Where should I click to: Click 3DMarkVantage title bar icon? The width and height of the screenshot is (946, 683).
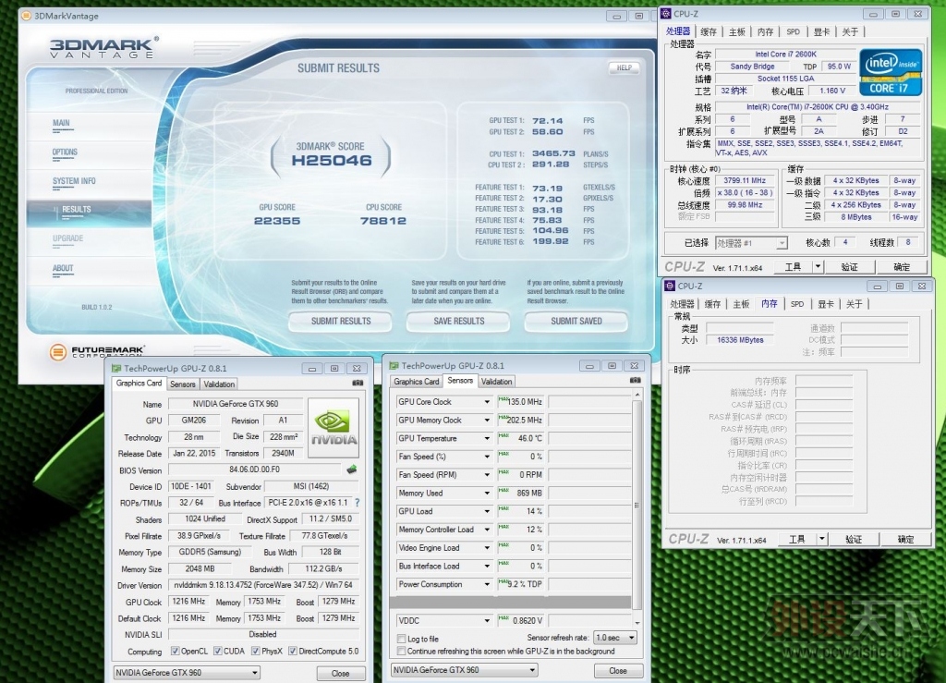click(x=26, y=16)
